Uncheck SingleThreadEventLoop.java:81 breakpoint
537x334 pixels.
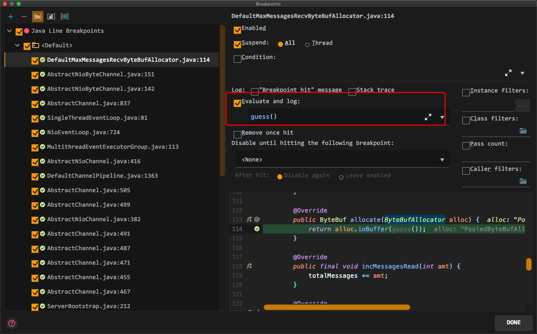[x=35, y=119]
